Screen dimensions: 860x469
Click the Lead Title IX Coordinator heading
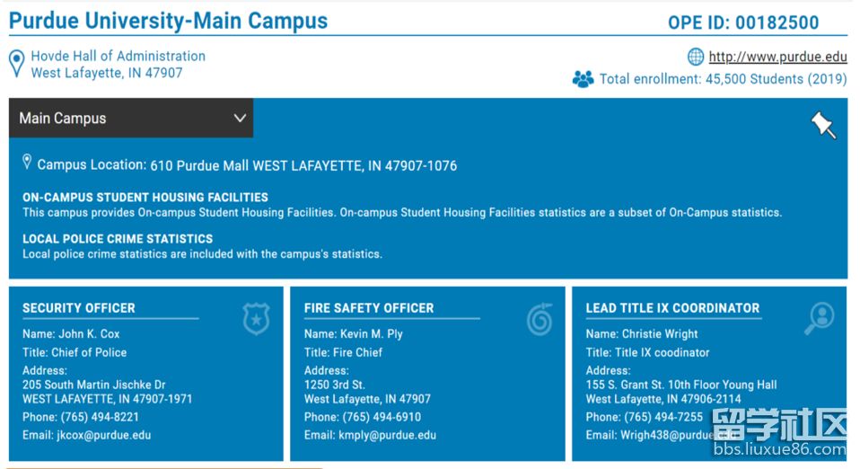[x=672, y=308]
